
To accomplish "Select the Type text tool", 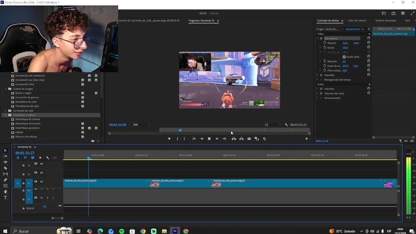I will (5, 198).
